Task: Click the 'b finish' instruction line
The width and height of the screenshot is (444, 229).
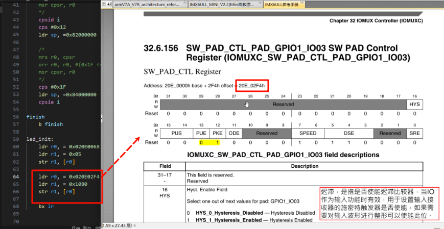Action: click(x=51, y=124)
